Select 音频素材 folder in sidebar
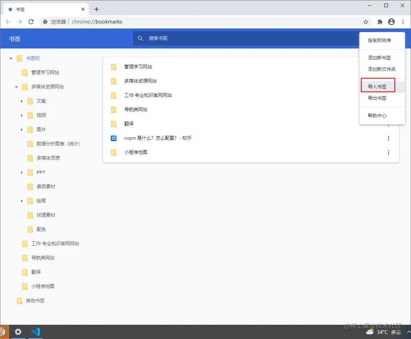This screenshot has width=411, height=339. point(46,186)
